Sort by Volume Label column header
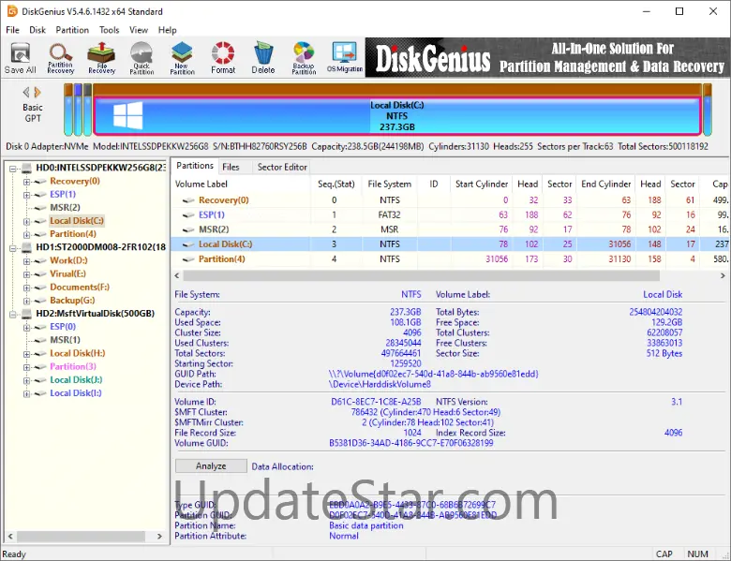 [242, 185]
